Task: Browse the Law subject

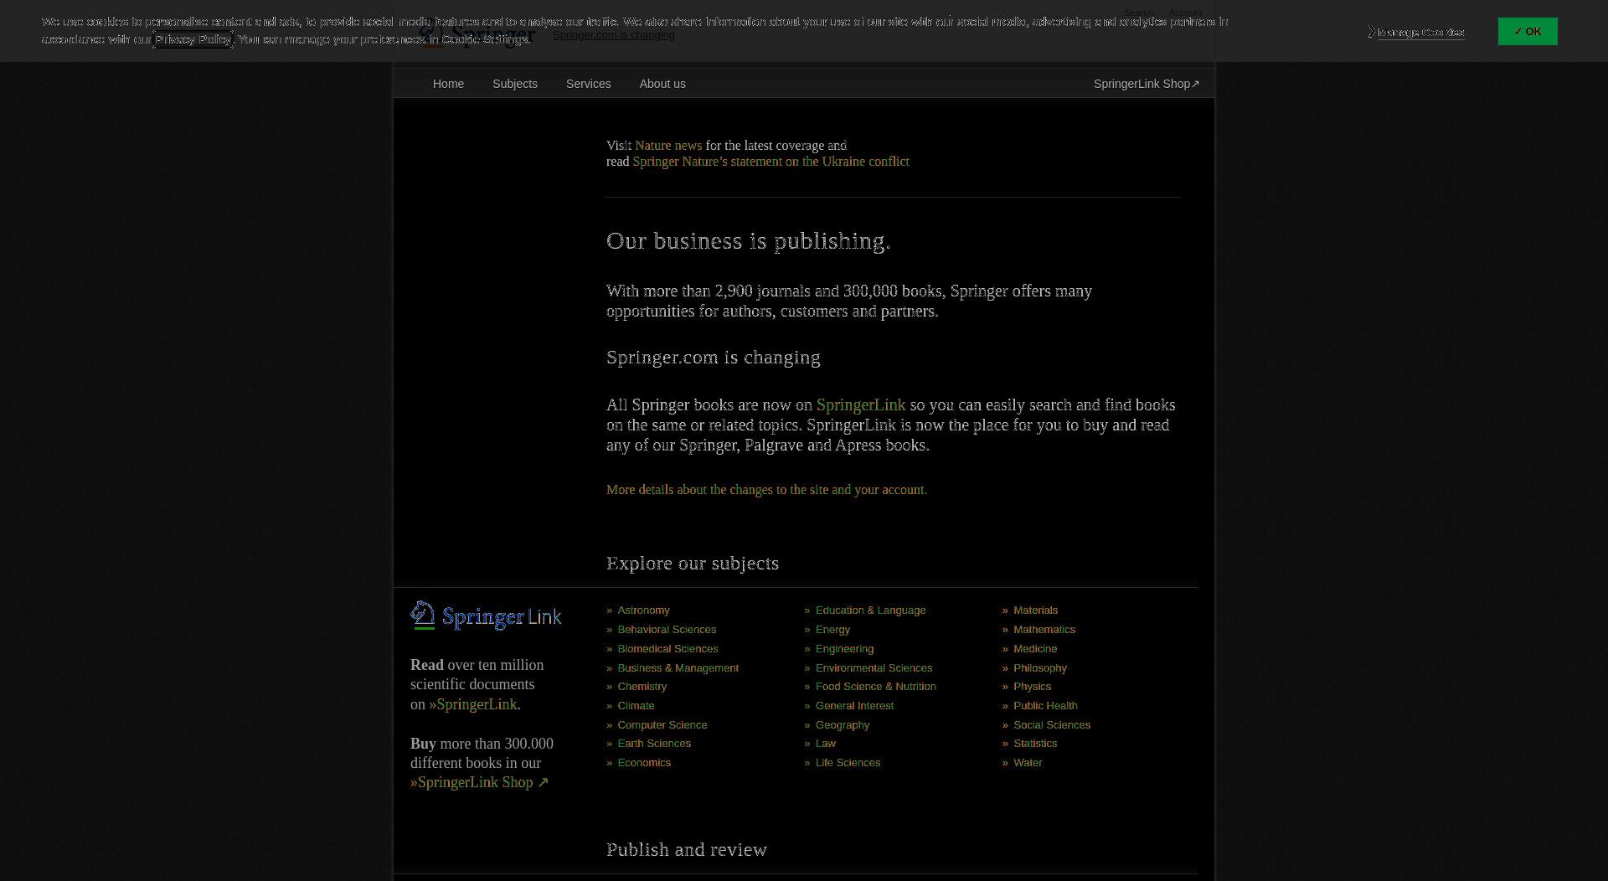Action: click(826, 744)
